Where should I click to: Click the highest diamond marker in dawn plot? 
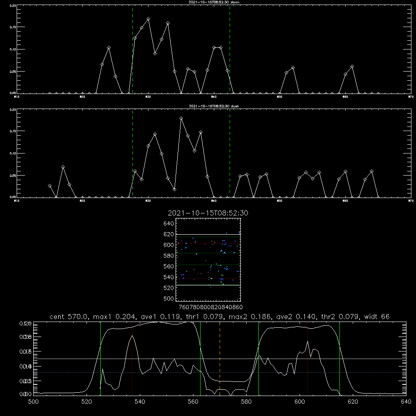(149, 19)
